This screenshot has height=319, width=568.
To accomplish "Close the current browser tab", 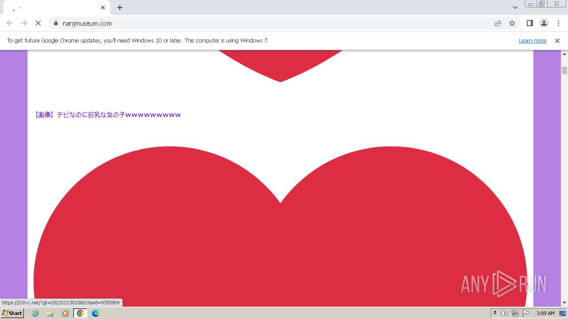I will pyautogui.click(x=103, y=8).
